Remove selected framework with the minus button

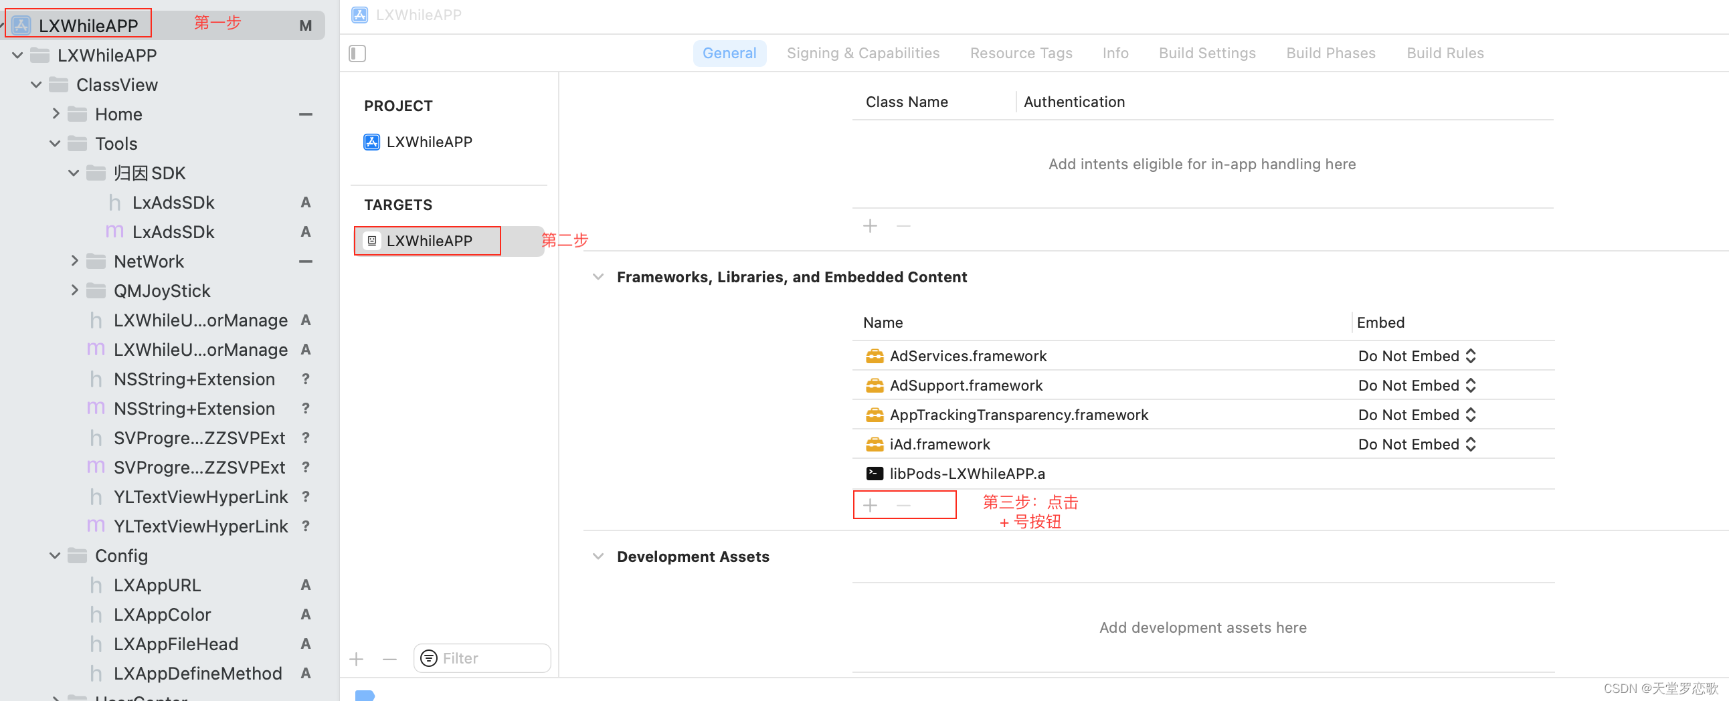(x=903, y=505)
